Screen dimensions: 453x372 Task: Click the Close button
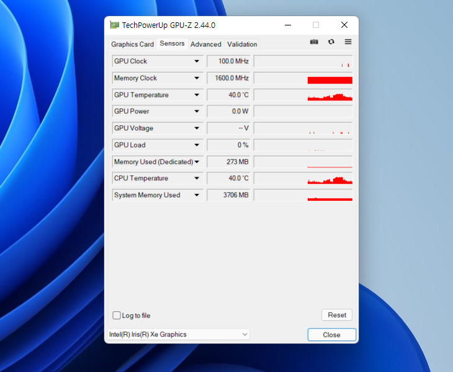[331, 335]
